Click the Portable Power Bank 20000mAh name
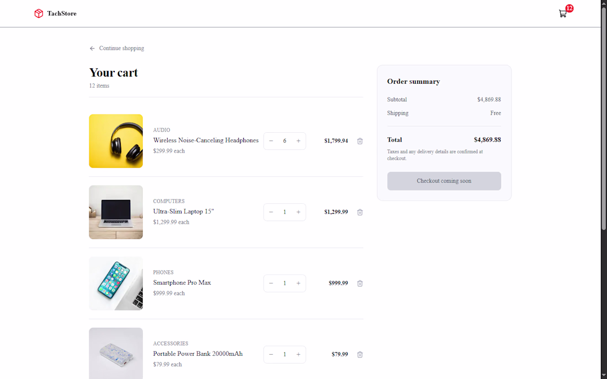Viewport: 607px width, 379px height. (x=198, y=354)
